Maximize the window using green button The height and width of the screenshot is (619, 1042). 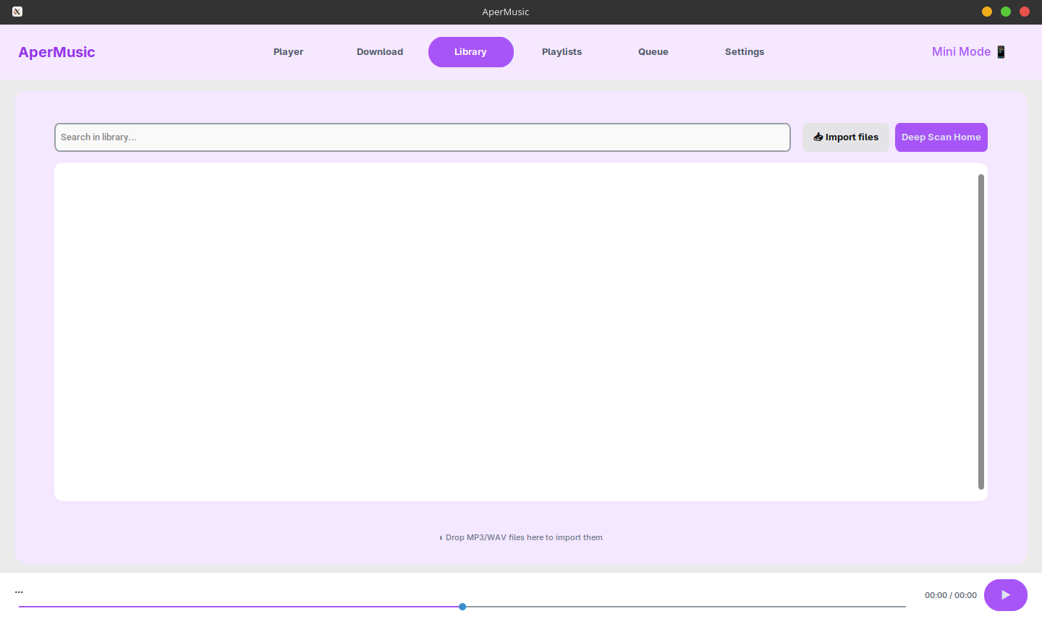click(1006, 12)
